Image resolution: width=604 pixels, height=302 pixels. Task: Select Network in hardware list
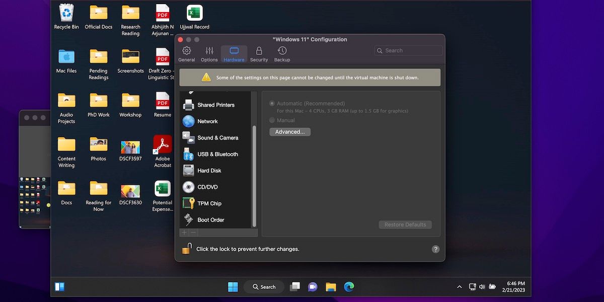216,121
